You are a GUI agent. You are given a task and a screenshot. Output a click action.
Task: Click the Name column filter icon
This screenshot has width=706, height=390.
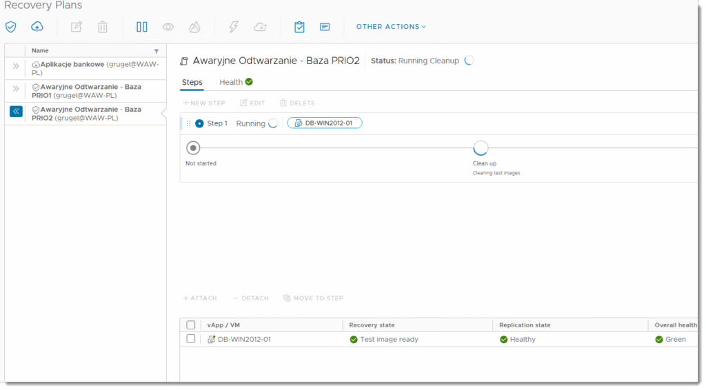point(157,51)
